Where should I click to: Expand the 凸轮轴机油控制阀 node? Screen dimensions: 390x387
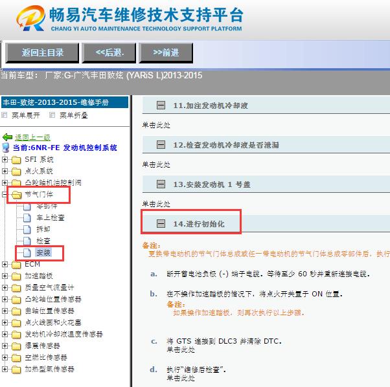5,182
